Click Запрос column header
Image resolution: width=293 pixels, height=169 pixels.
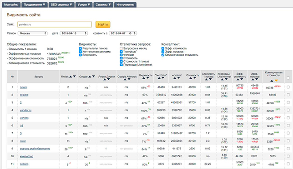(39, 77)
